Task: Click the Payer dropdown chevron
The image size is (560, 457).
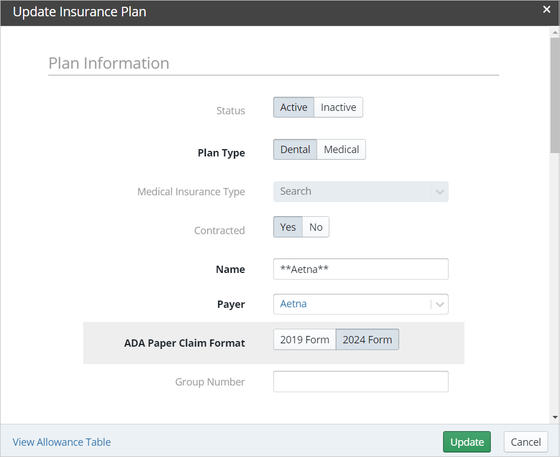Action: (439, 304)
